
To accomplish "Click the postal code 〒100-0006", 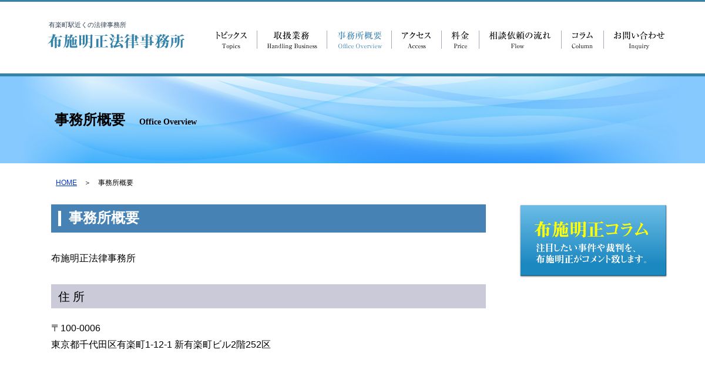I will coord(76,328).
